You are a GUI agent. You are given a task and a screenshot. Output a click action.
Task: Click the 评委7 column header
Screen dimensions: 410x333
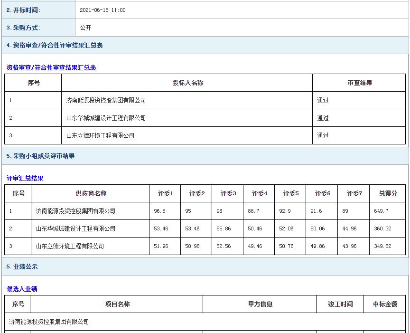[x=354, y=194]
